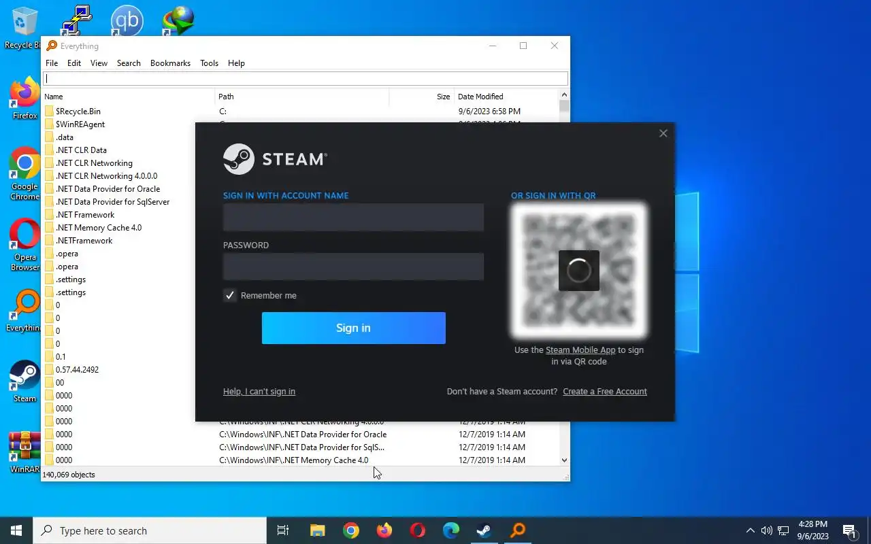Open the Tools menu in Everything
This screenshot has width=871, height=544.
[x=209, y=63]
